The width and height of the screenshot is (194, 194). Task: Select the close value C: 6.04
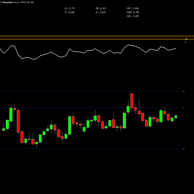click(69, 12)
